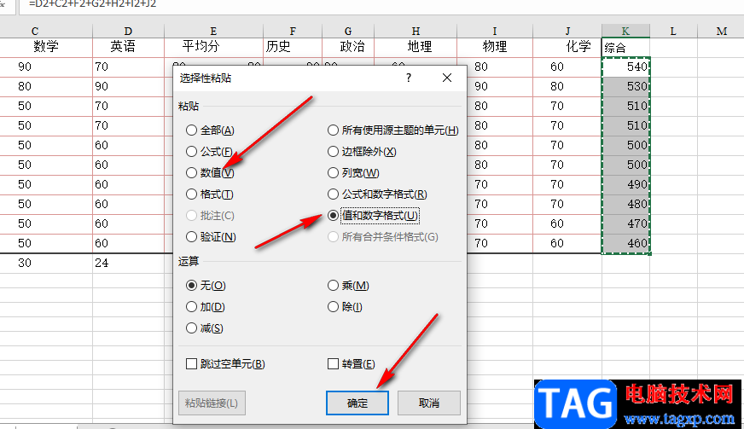Select column M header
This screenshot has height=429, width=744.
tap(721, 32)
